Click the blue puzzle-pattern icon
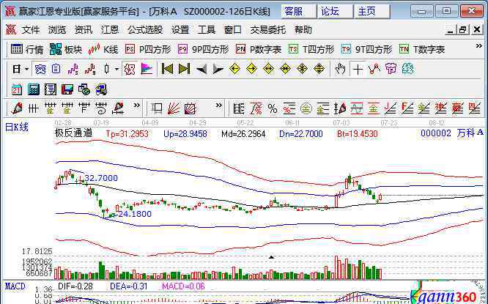The width and height of the screenshot is (488, 304). [40, 69]
